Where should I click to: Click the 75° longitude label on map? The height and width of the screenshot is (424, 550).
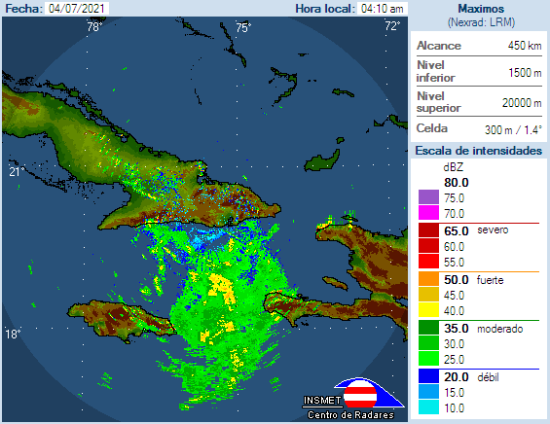tap(243, 27)
